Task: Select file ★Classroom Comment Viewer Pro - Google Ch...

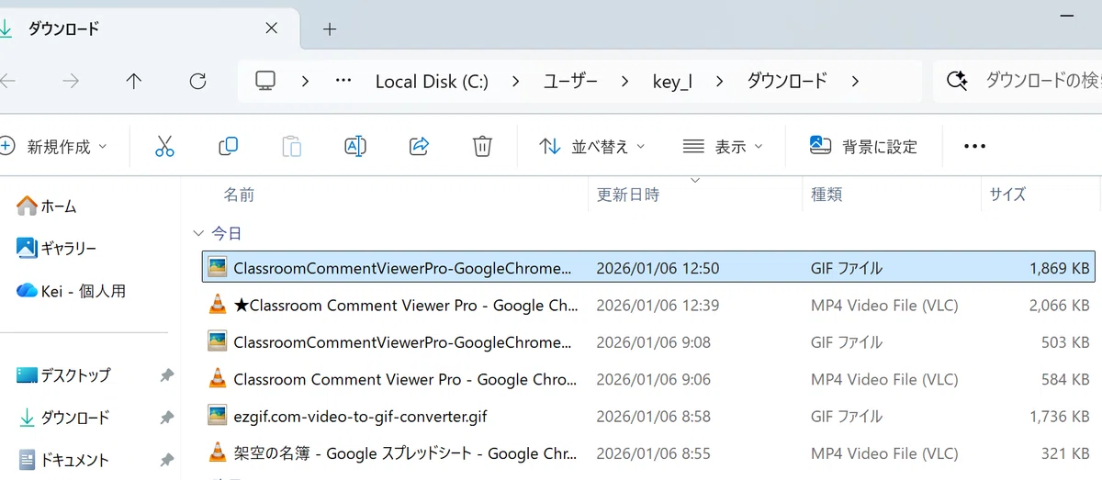Action: coord(404,306)
